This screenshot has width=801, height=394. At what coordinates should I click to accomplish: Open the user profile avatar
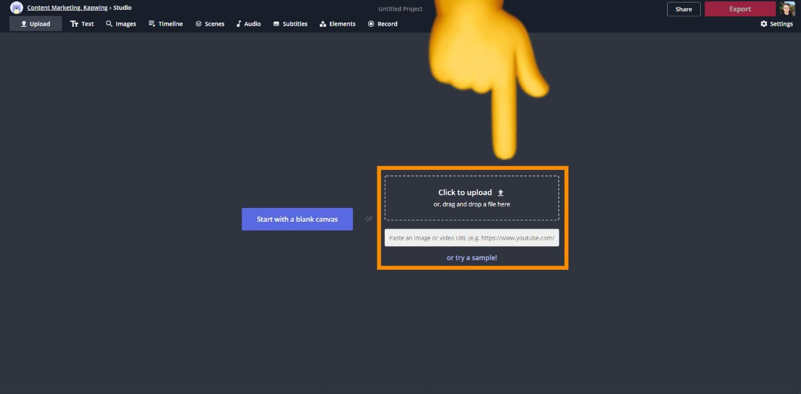tap(787, 9)
